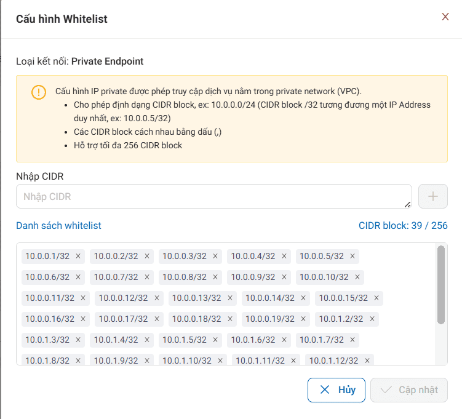The height and width of the screenshot is (419, 462).
Task: Remove the 10.0.0.12/32 CIDR tag
Action: (157, 298)
